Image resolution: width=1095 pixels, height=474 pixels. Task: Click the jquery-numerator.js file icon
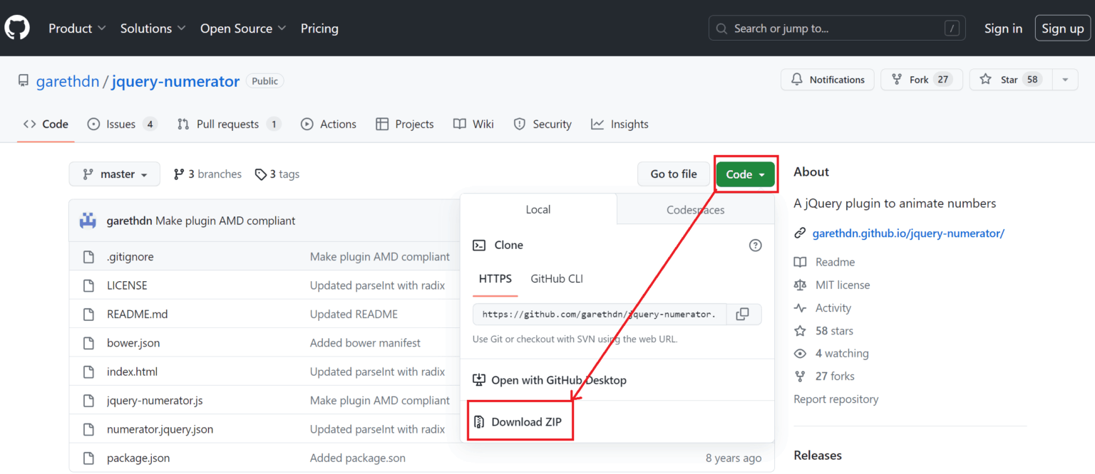[x=88, y=400]
